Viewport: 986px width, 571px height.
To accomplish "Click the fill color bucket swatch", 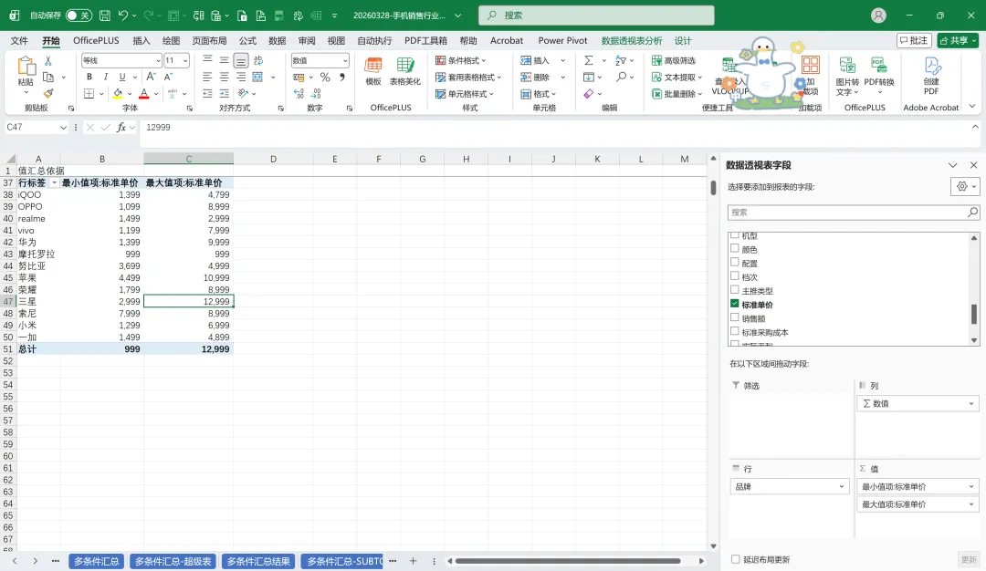I will [x=118, y=94].
